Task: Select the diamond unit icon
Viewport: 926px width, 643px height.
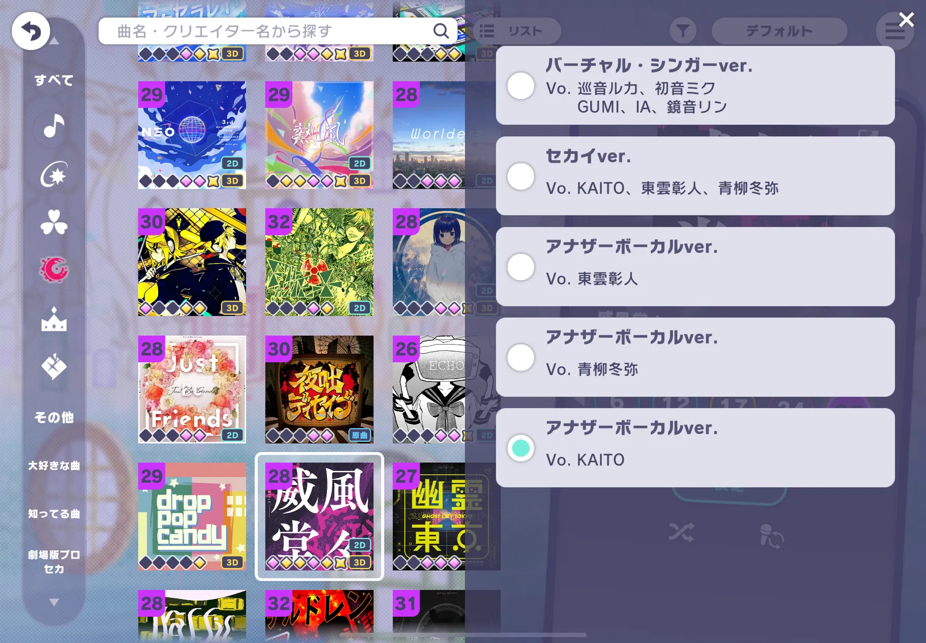Action: click(54, 367)
